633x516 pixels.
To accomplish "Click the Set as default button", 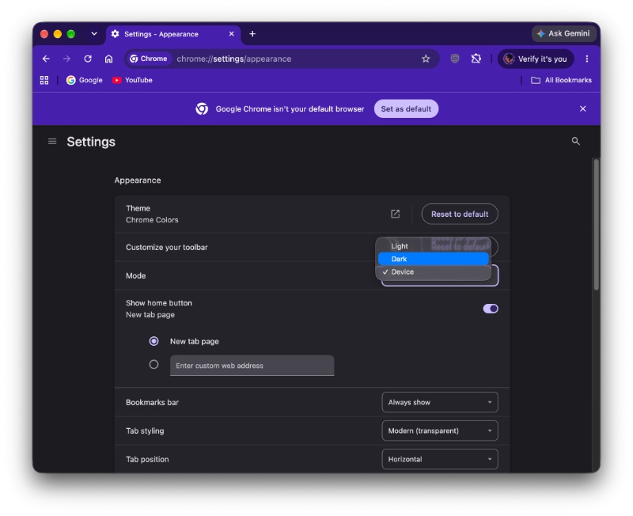I will (406, 109).
